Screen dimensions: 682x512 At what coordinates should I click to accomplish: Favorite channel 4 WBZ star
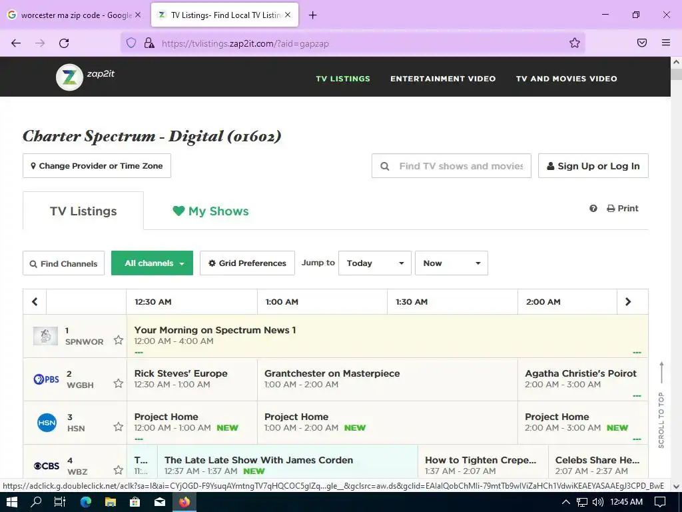click(x=119, y=470)
